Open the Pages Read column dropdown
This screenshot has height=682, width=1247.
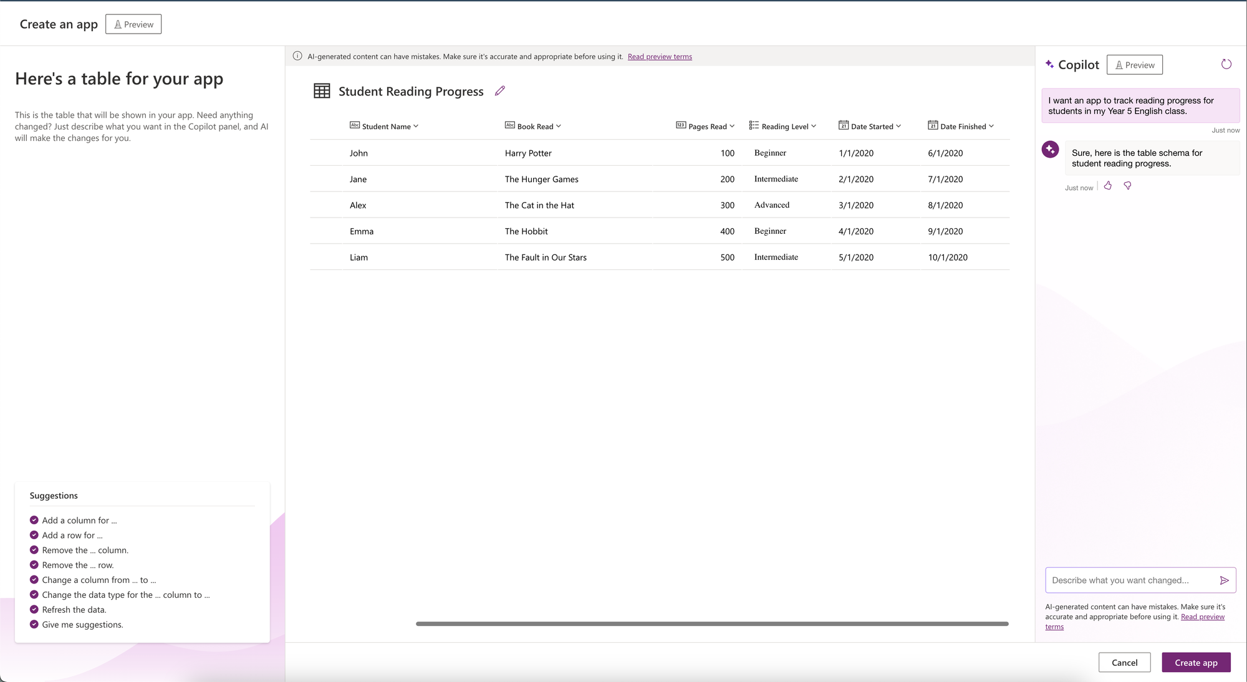click(732, 126)
